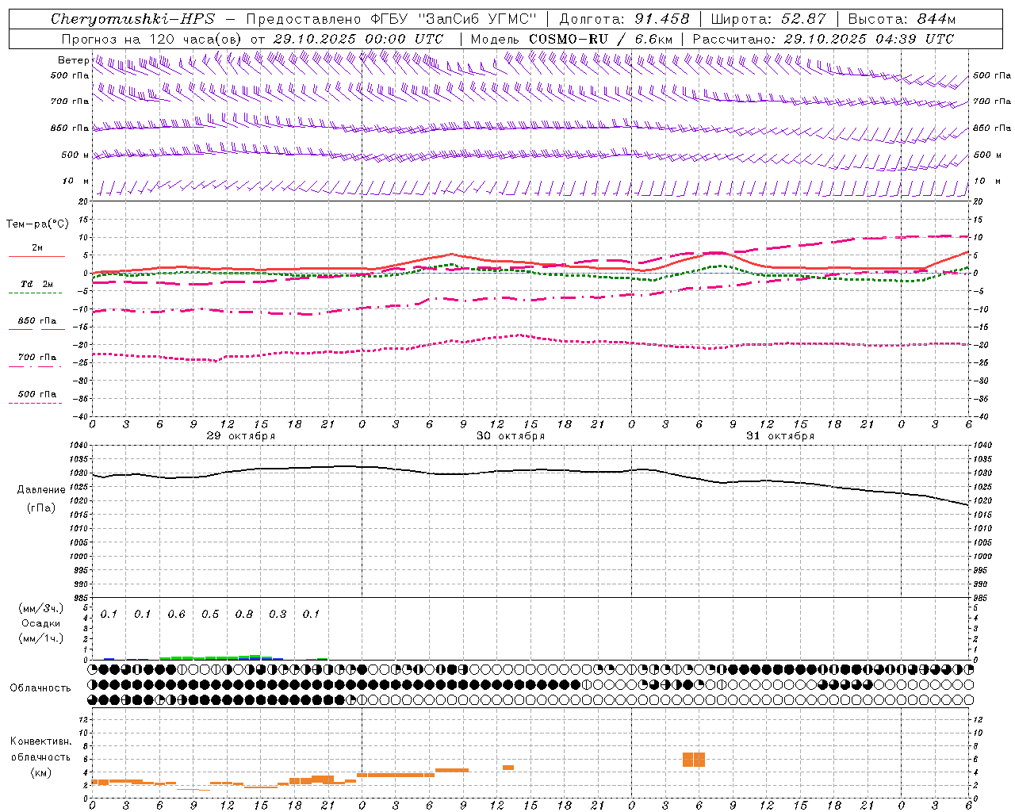Click the "Облачность" cloud cover panel label
1015x812 pixels.
click(x=40, y=688)
